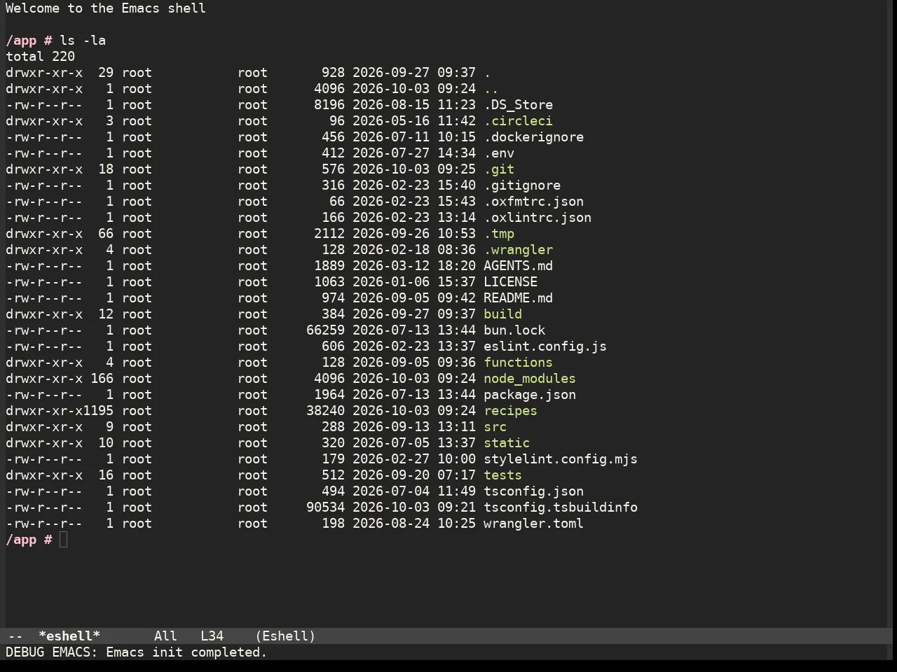Select the .oxlintrc.json file name
The image size is (897, 672).
[537, 218]
